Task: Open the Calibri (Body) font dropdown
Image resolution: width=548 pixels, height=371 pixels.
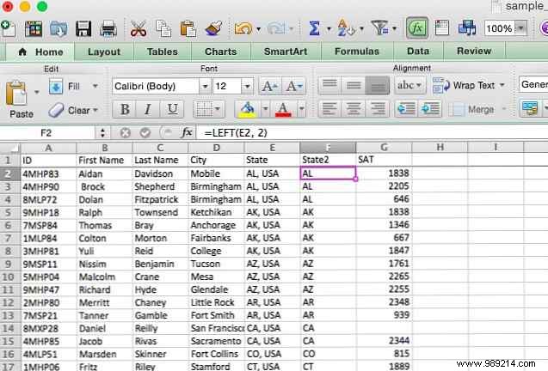Action: [x=205, y=86]
